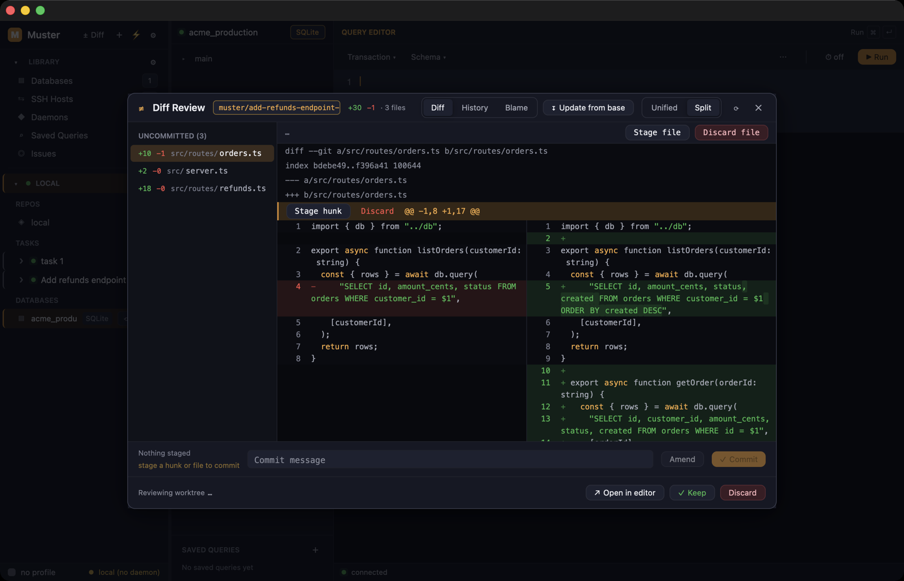Screen dimensions: 904x581
Task: Click the orange Run button
Action: click(877, 57)
